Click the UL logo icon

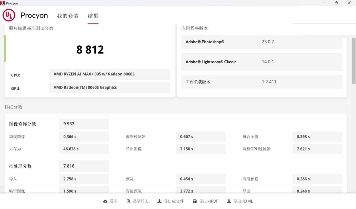pyautogui.click(x=9, y=15)
